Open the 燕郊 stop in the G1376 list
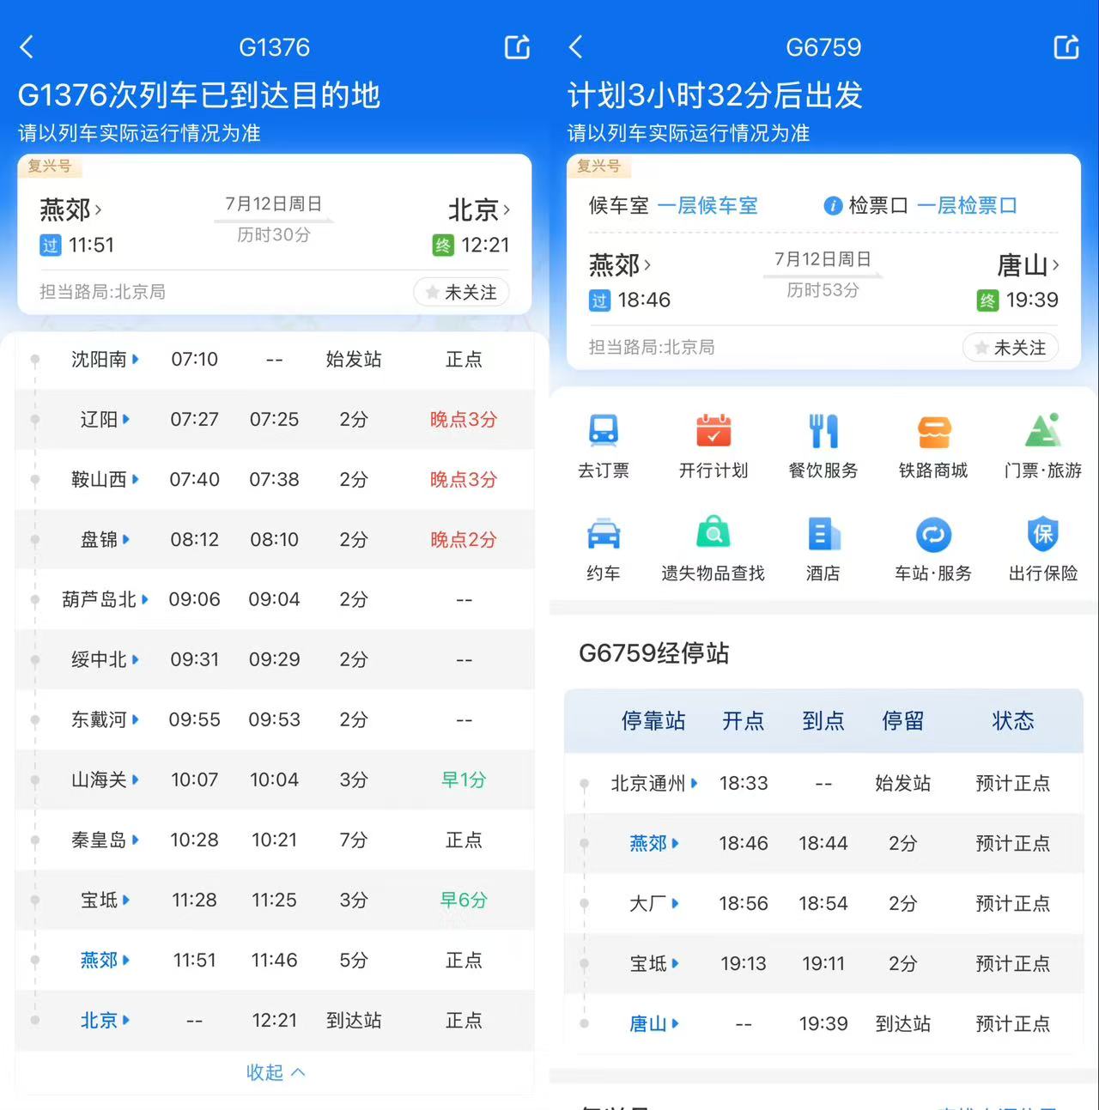This screenshot has height=1110, width=1099. [105, 960]
